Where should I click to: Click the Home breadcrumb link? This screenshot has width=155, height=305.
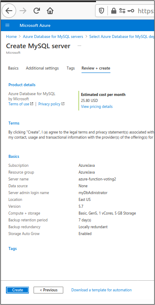(11, 37)
